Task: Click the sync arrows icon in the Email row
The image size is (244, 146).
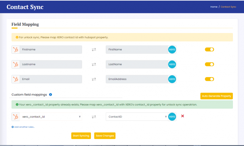Action: pos(94,79)
